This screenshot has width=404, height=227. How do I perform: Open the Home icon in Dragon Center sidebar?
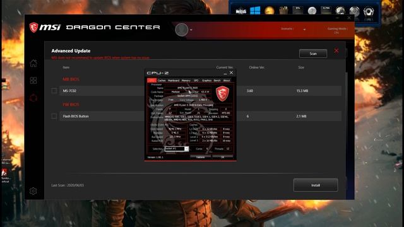point(33,63)
